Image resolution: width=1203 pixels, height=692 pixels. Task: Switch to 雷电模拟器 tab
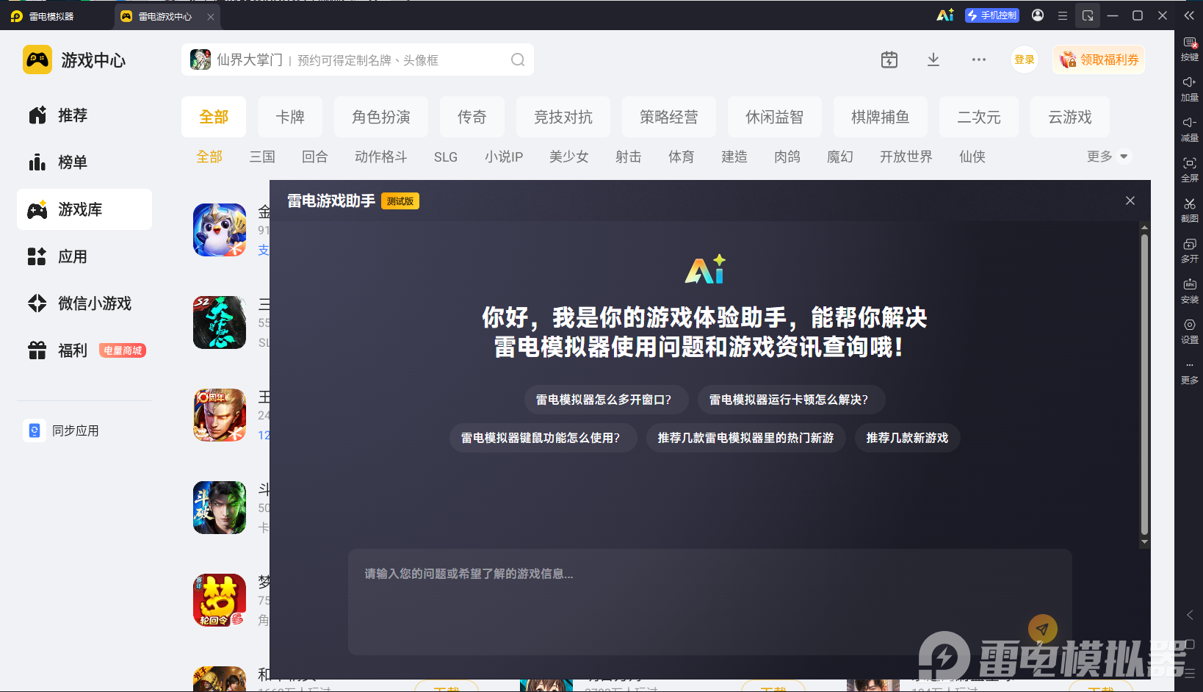coord(51,16)
